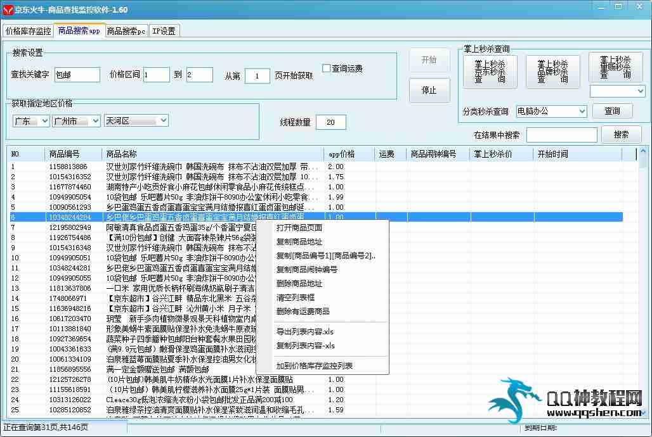The height and width of the screenshot is (437, 652).
Task: Select row with product number 10313126022
Action: [x=316, y=400]
